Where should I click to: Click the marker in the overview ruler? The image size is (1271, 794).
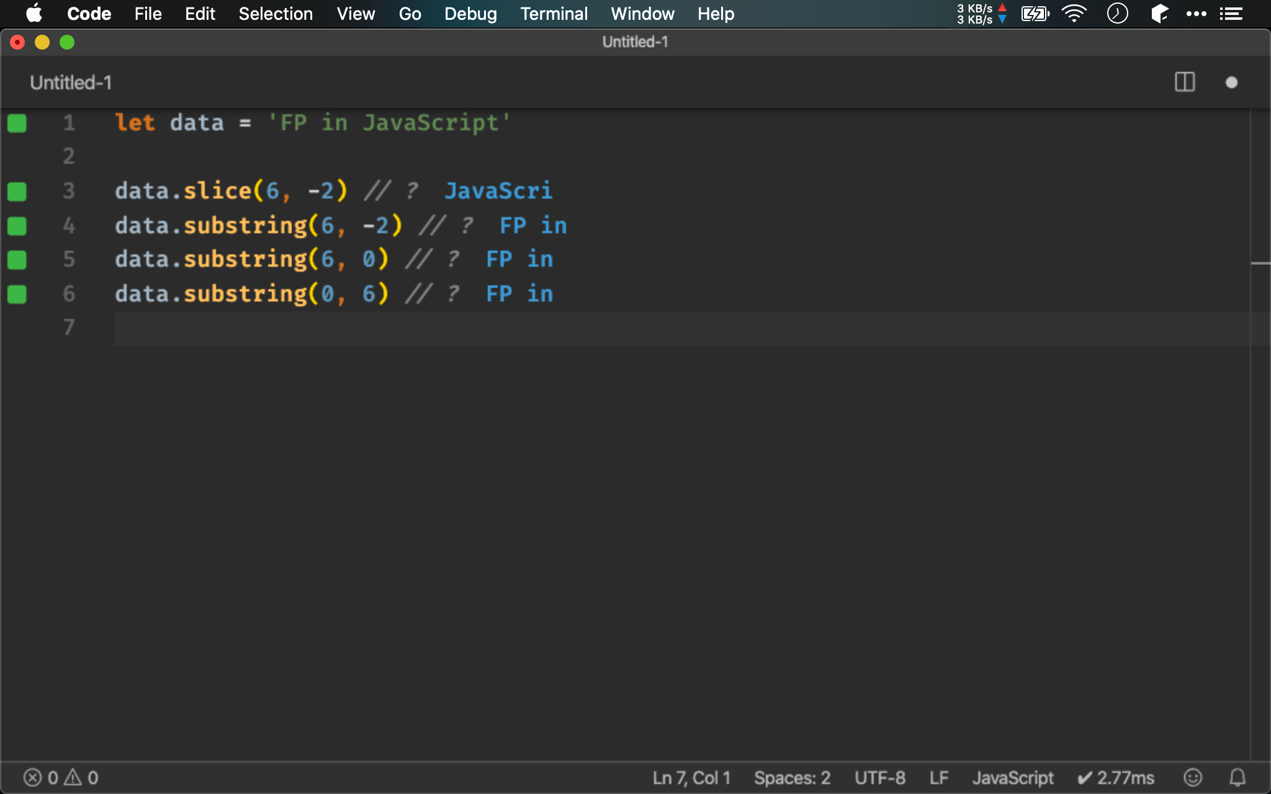1260,264
